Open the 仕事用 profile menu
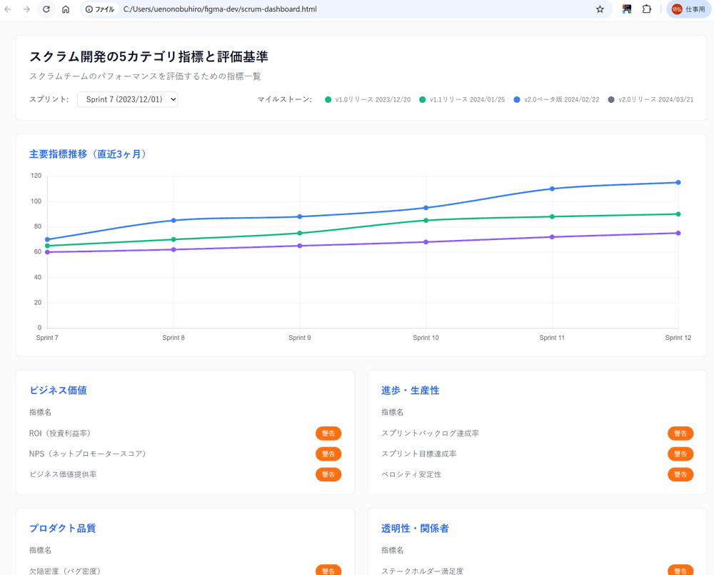This screenshot has width=714, height=575. (x=688, y=9)
